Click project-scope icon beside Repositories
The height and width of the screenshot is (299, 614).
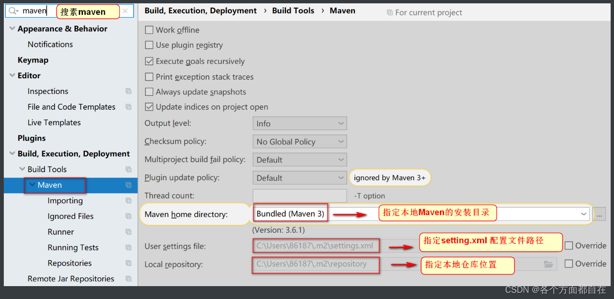point(128,263)
